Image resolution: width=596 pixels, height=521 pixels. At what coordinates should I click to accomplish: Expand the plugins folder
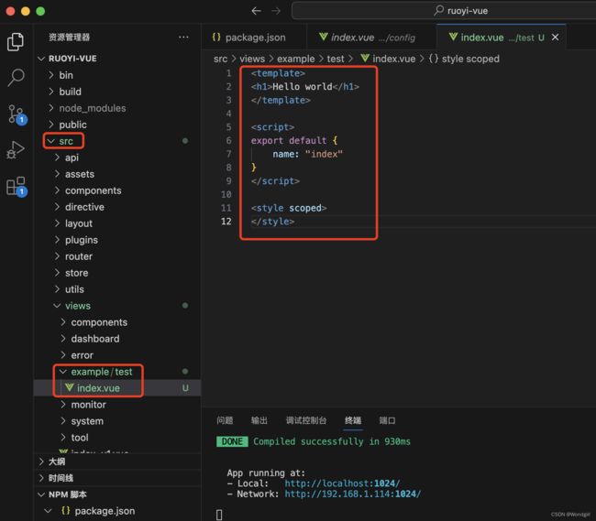[x=117, y=240]
